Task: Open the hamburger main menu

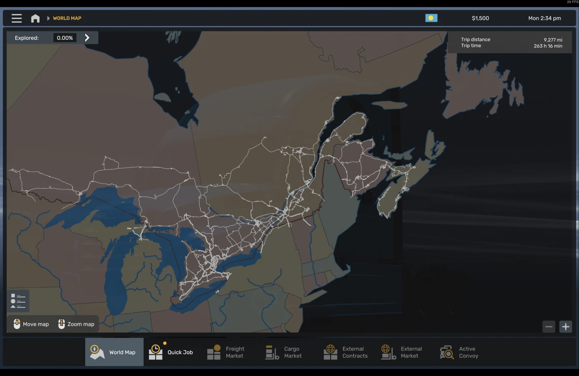Action: point(16,18)
